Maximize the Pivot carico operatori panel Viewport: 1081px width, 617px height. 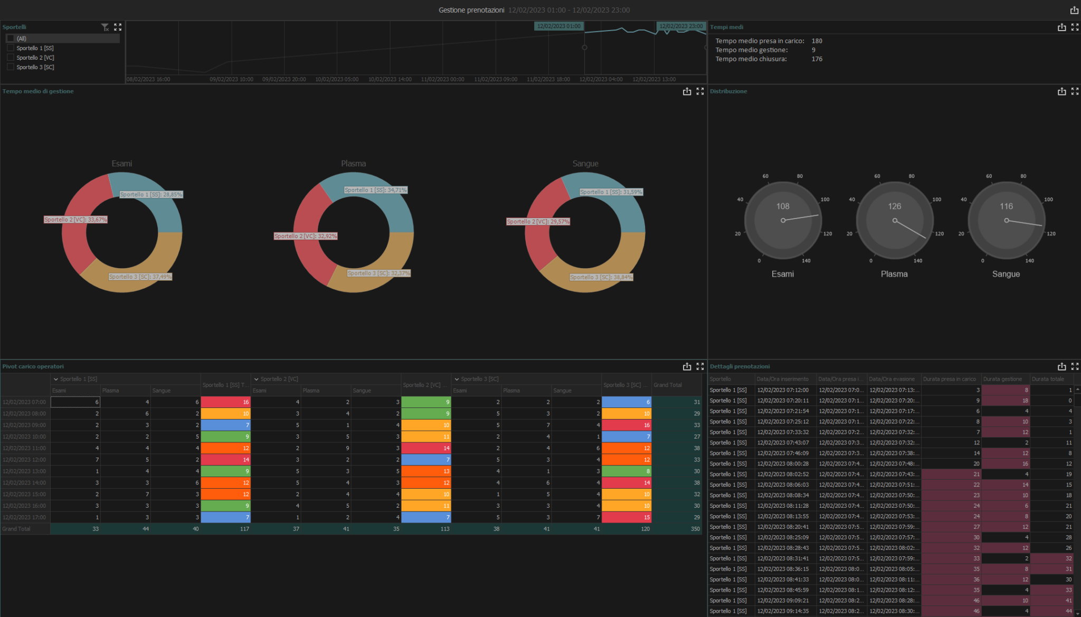tap(700, 366)
